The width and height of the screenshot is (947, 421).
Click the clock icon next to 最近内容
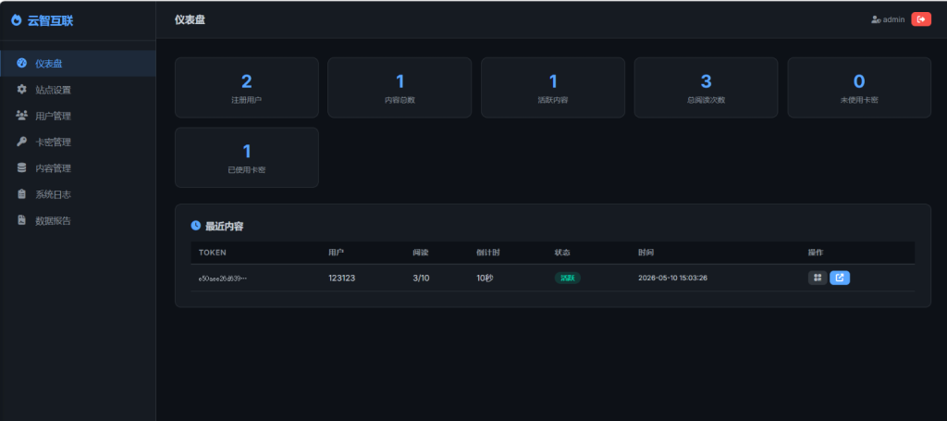coord(196,225)
